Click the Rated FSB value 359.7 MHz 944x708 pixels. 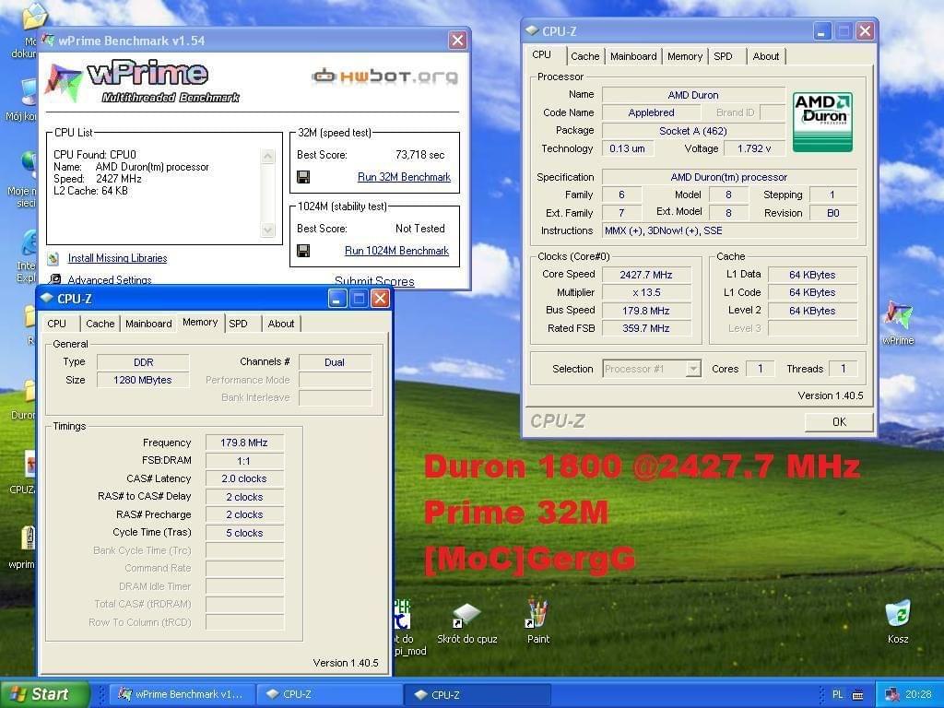(x=646, y=328)
